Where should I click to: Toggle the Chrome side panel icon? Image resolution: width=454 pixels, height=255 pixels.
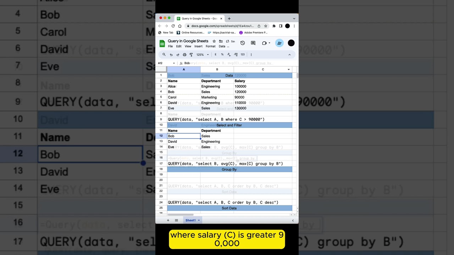coord(281,26)
